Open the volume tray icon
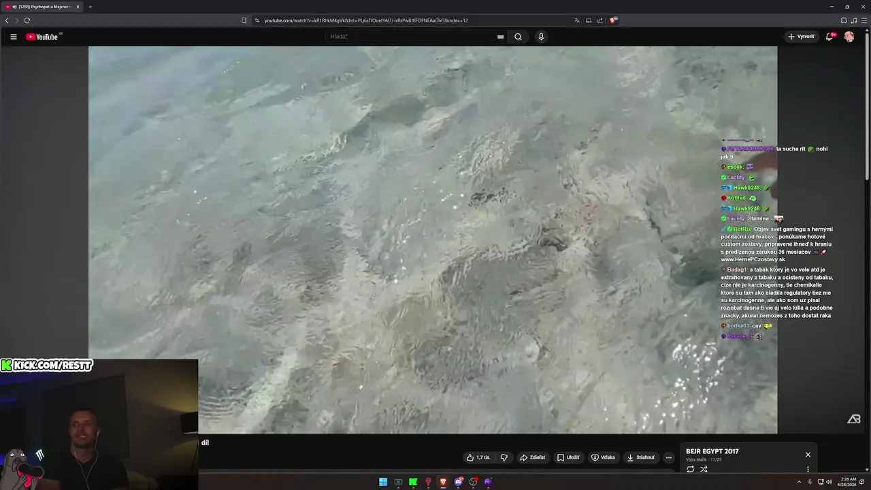The width and height of the screenshot is (871, 490). (829, 482)
